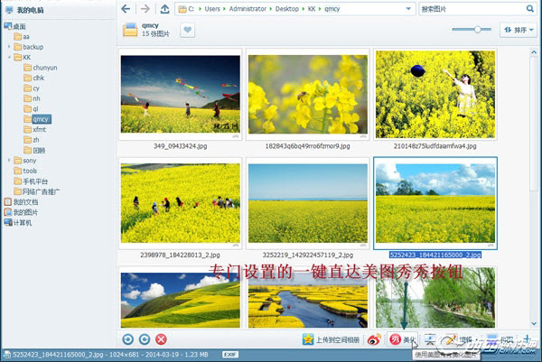Rotate image counterclockwise
Image resolution: width=542 pixels, height=362 pixels.
(128, 339)
